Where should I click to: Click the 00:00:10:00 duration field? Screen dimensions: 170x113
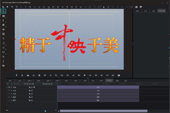click(48, 84)
